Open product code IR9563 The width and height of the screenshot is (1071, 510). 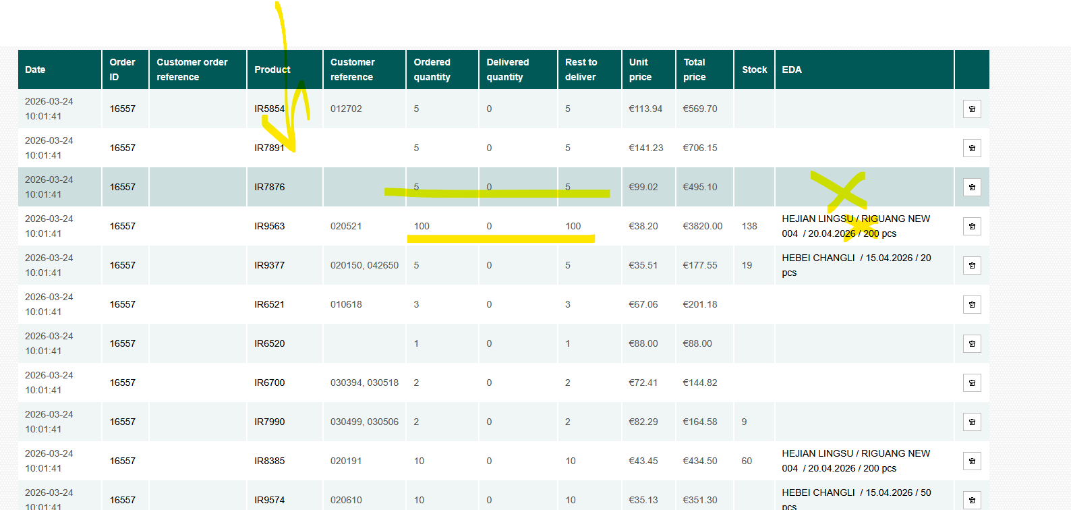[269, 226]
